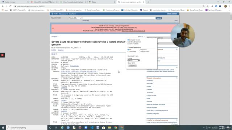Viewport: 232px width, 130px height.
Task: Click the browser forward arrow
Action: (x=7, y=6)
